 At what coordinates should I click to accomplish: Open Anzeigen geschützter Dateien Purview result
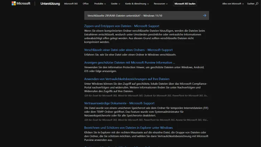pyautogui.click(x=129, y=62)
